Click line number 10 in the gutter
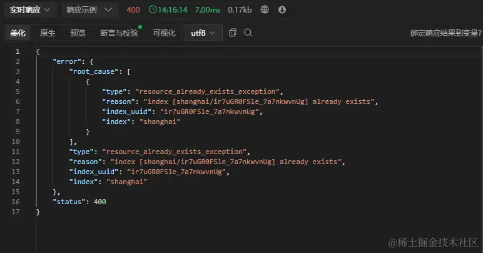This screenshot has width=483, height=253. (16, 142)
